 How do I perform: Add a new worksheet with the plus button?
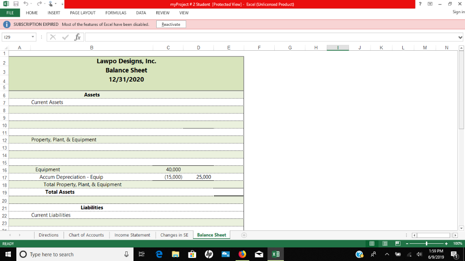click(244, 235)
